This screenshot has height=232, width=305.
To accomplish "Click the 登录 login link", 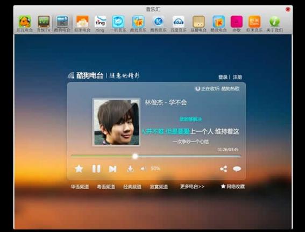I will pyautogui.click(x=223, y=78).
